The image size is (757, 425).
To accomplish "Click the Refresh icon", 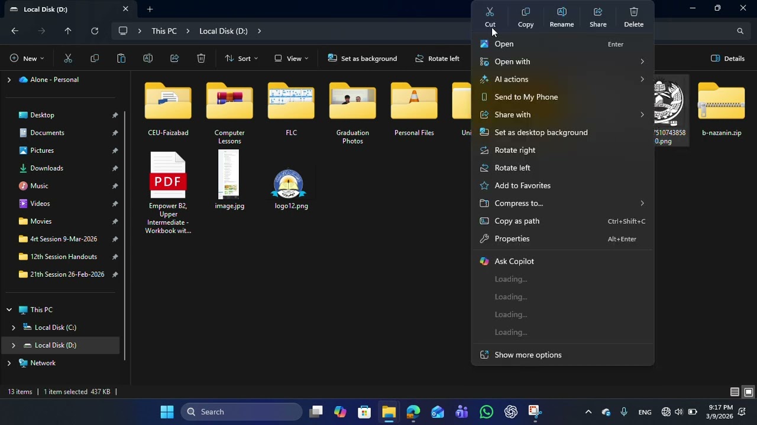I will [x=95, y=31].
